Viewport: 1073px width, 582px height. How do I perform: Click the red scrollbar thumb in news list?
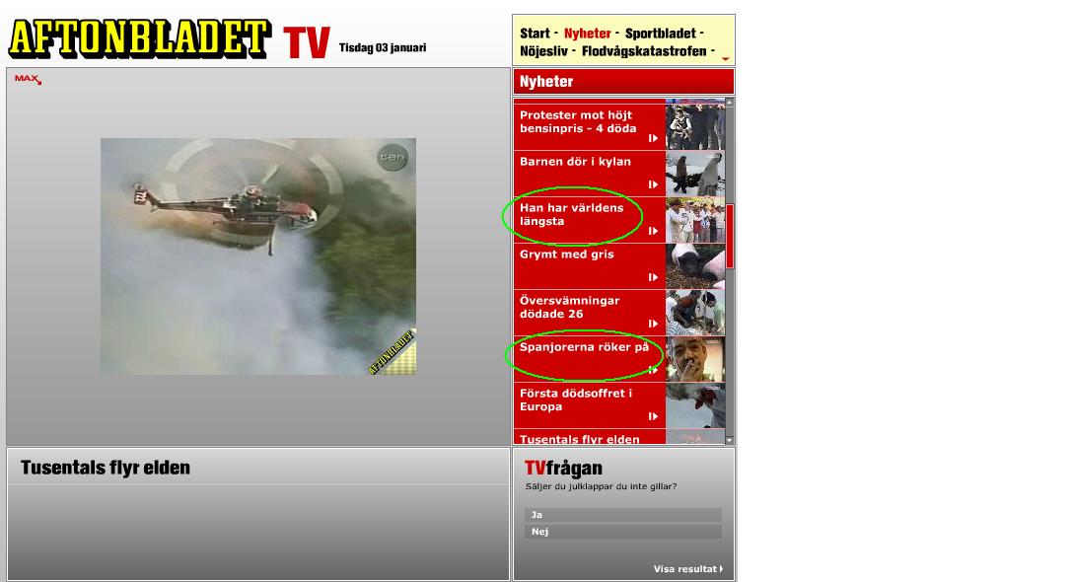[730, 236]
